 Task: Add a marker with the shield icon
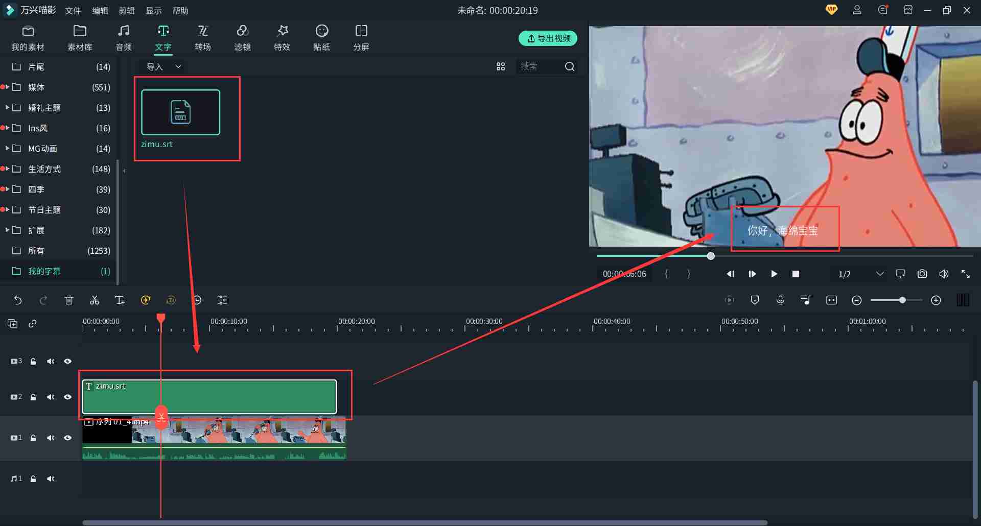(755, 300)
